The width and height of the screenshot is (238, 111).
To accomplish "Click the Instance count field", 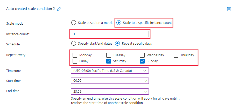I will coord(110,34).
